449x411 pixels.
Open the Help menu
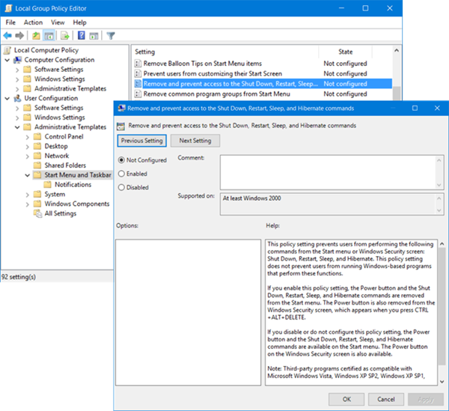click(79, 22)
